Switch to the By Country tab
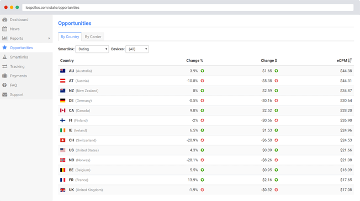The image size is (360, 201). [70, 36]
